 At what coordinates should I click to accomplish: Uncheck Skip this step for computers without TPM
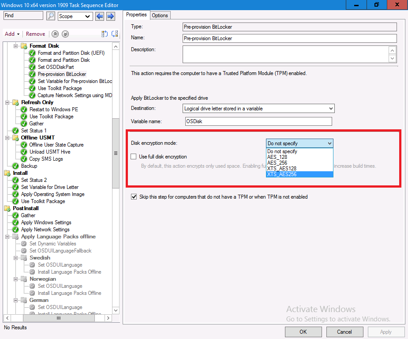pyautogui.click(x=134, y=197)
